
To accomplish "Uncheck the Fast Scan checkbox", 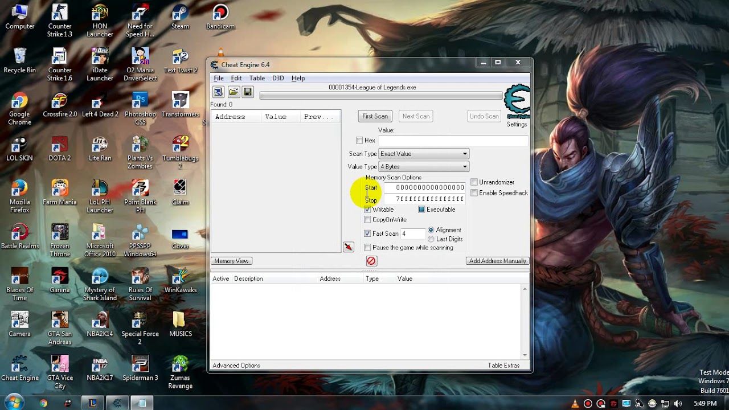I will coord(367,233).
